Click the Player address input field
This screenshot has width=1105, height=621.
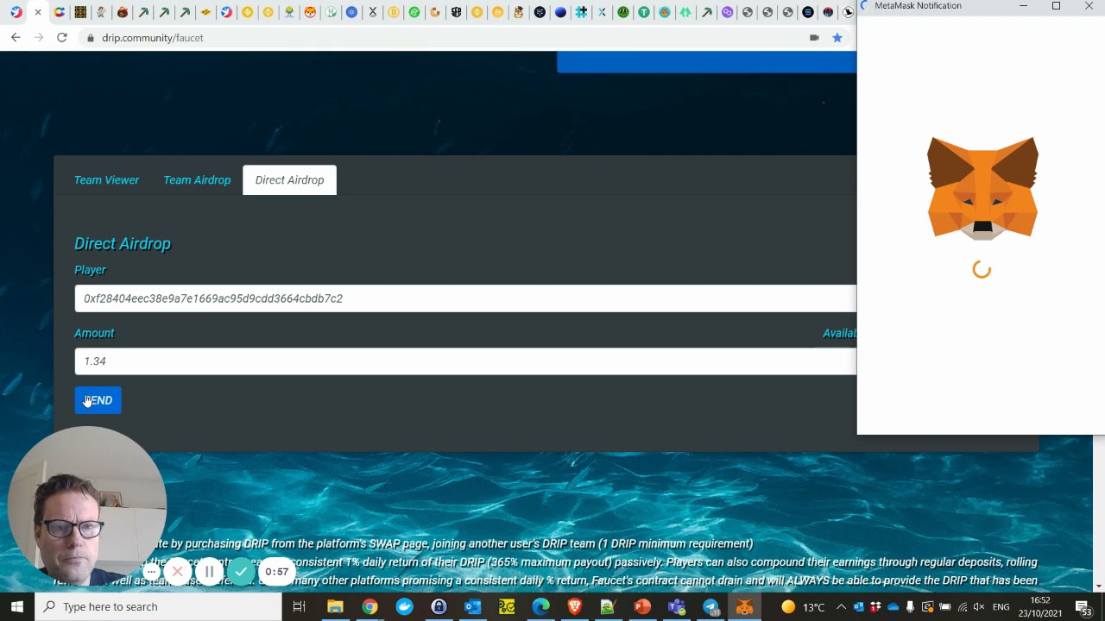pyautogui.click(x=465, y=298)
